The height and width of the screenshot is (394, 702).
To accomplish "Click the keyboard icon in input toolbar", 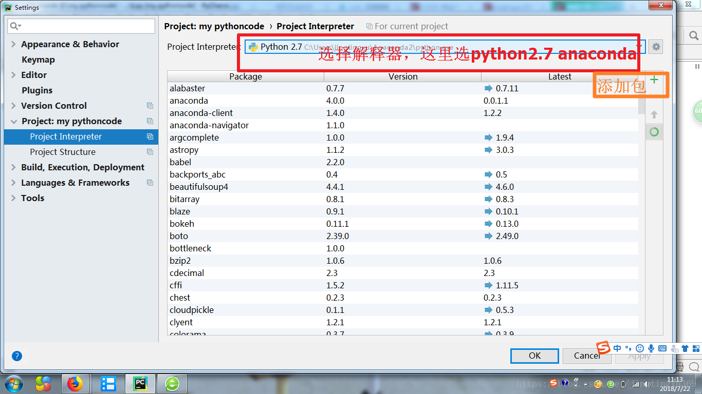I will click(x=662, y=348).
